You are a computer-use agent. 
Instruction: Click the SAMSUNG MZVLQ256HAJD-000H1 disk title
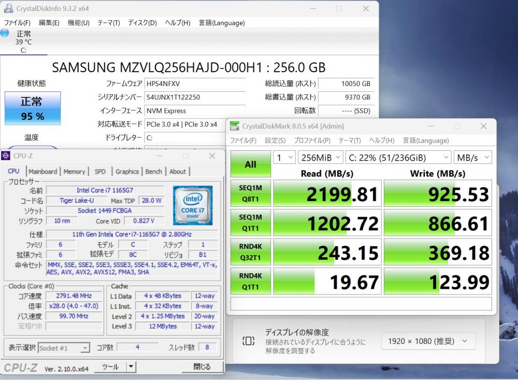click(189, 67)
